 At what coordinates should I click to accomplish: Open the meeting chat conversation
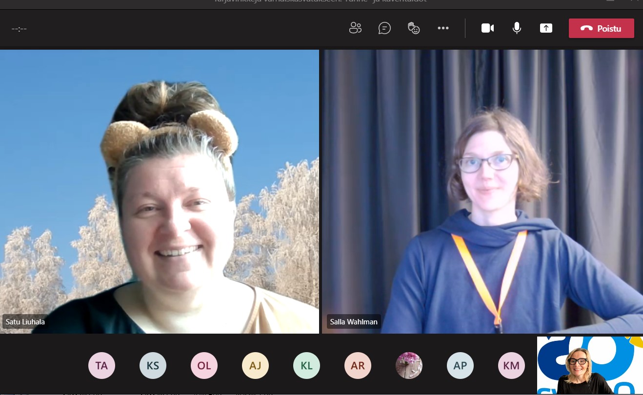pyautogui.click(x=384, y=28)
